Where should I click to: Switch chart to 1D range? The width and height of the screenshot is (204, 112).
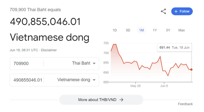coord(115,30)
